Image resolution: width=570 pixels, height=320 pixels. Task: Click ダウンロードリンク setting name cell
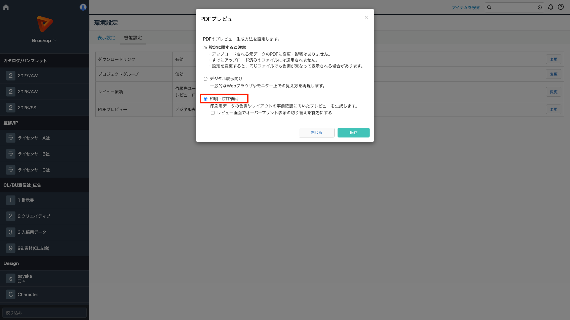point(134,59)
